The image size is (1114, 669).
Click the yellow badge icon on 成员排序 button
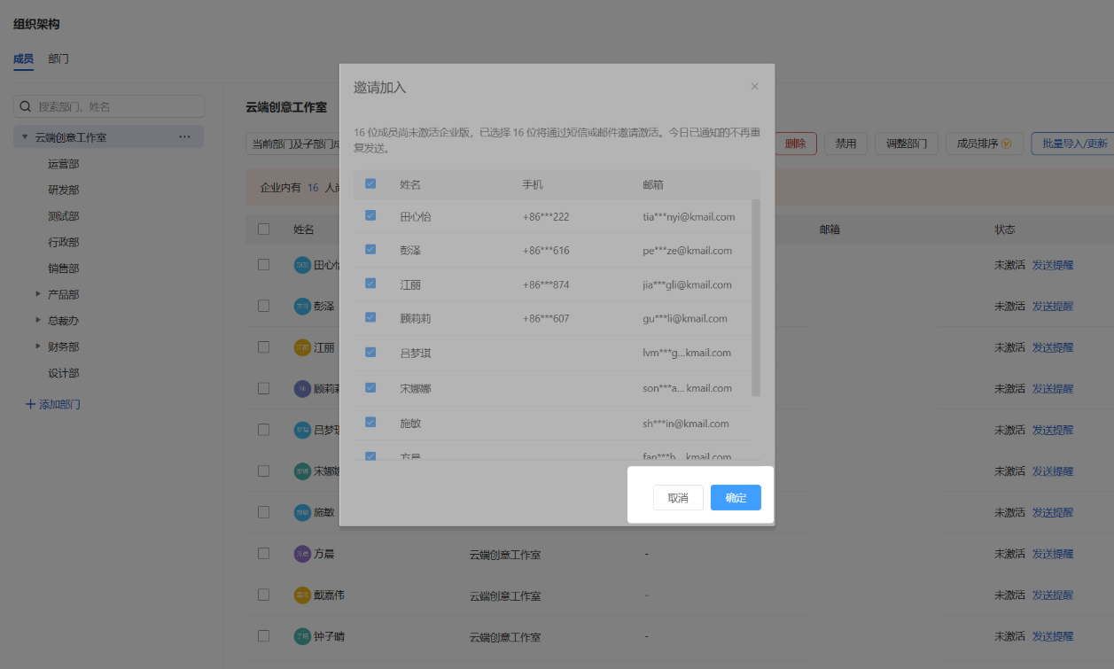coord(1008,143)
